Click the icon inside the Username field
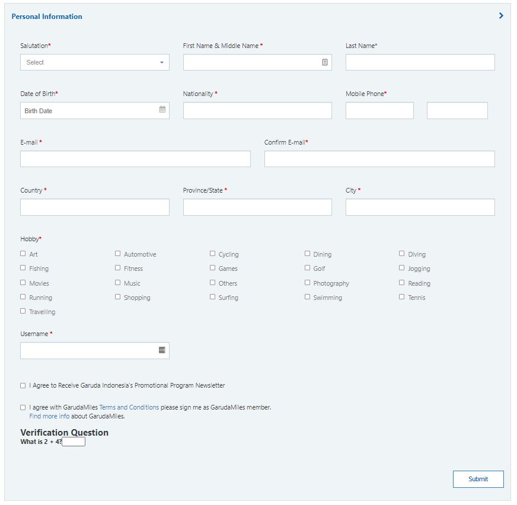This screenshot has height=505, width=517. pos(162,350)
